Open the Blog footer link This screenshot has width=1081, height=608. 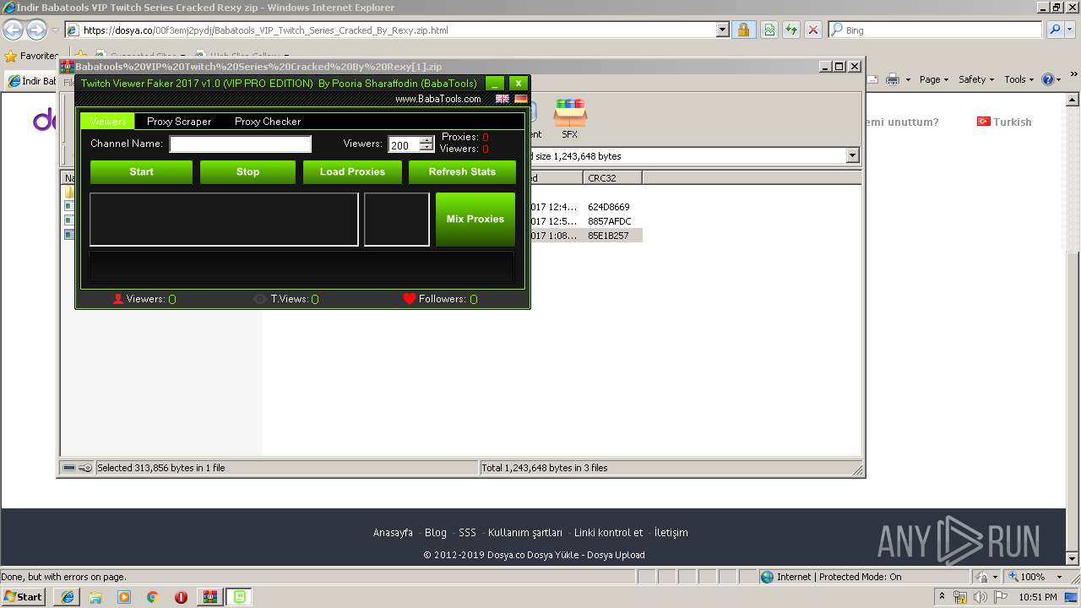click(x=436, y=533)
